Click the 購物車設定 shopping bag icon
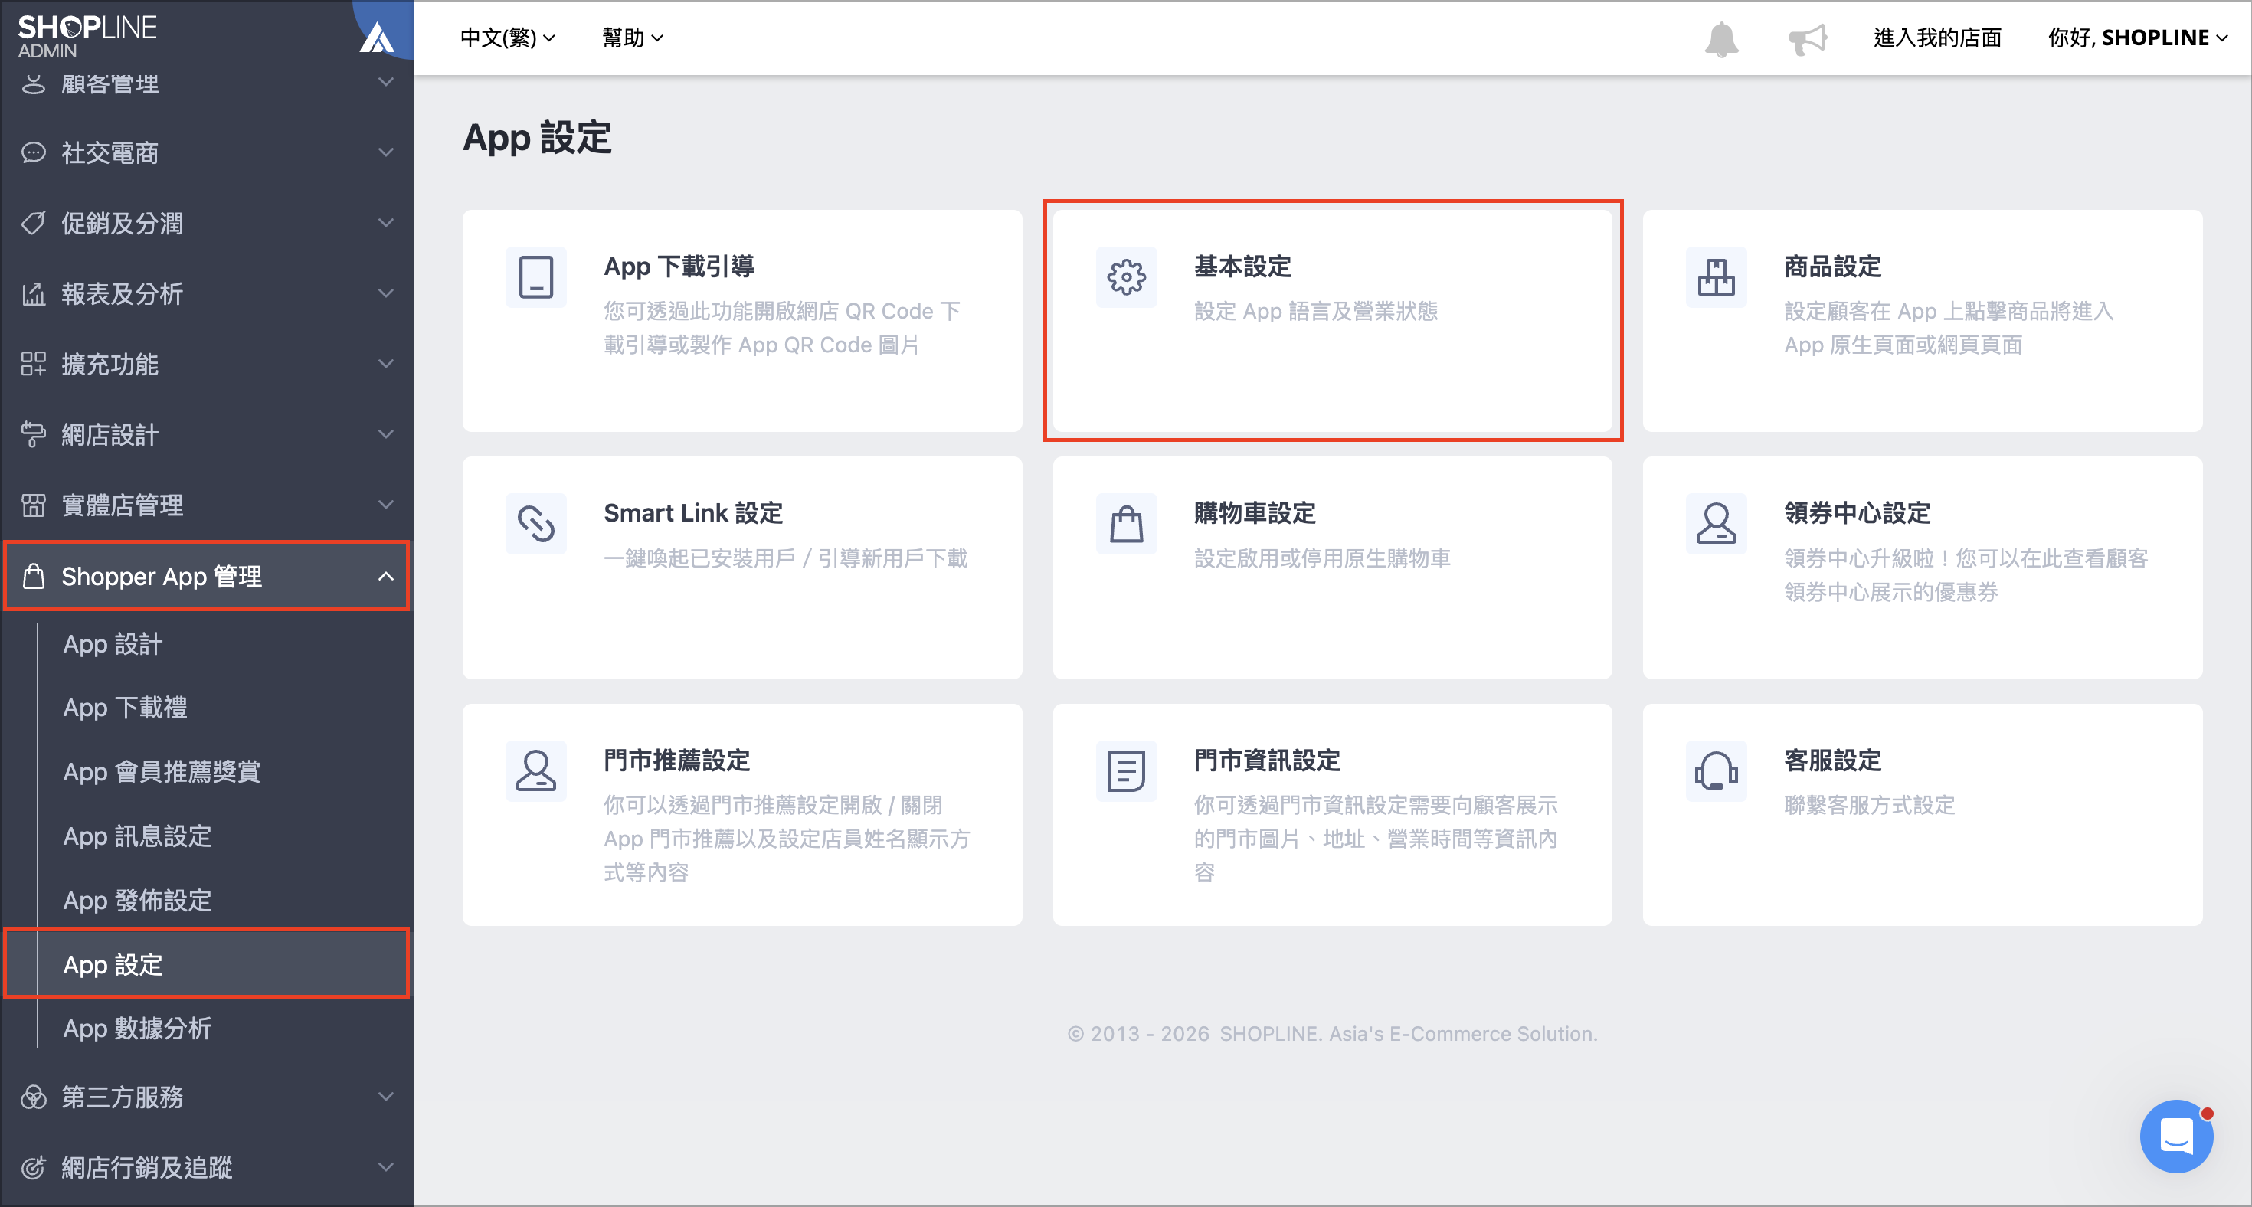The height and width of the screenshot is (1207, 2252). point(1126,524)
